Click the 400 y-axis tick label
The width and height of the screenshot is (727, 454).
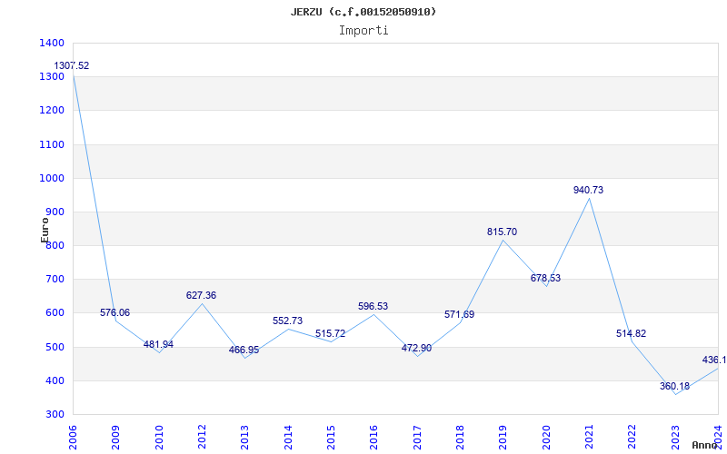(x=55, y=380)
